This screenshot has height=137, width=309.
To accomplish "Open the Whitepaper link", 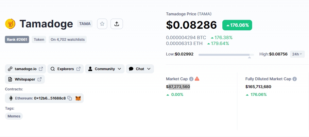I will (x=25, y=79).
